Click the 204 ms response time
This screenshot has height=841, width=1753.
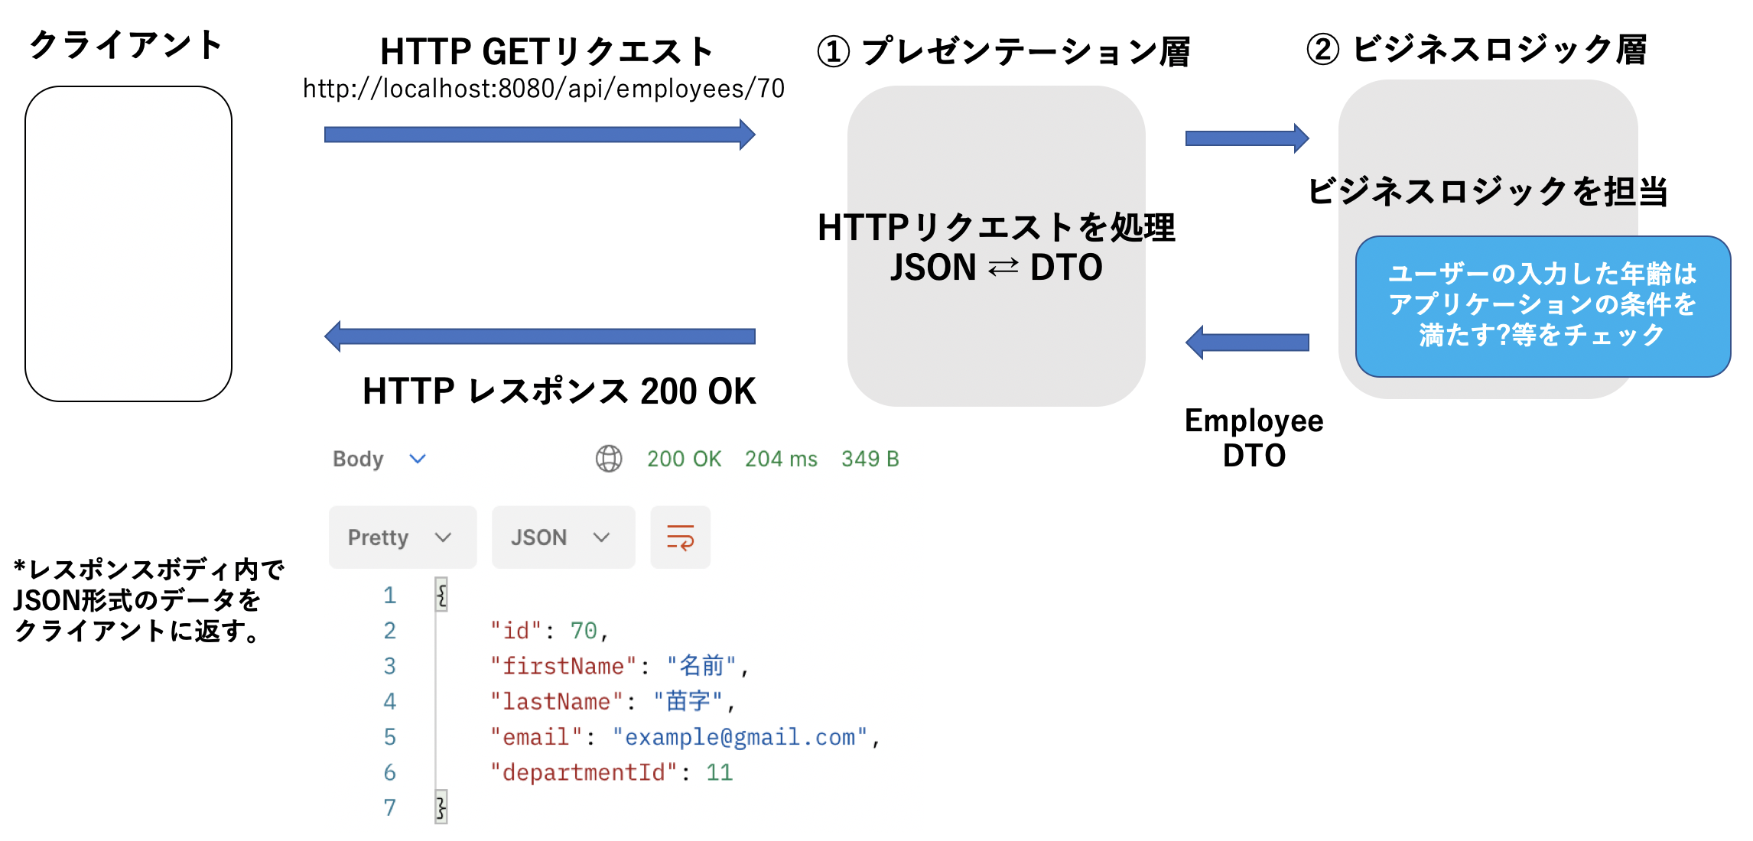[x=780, y=459]
